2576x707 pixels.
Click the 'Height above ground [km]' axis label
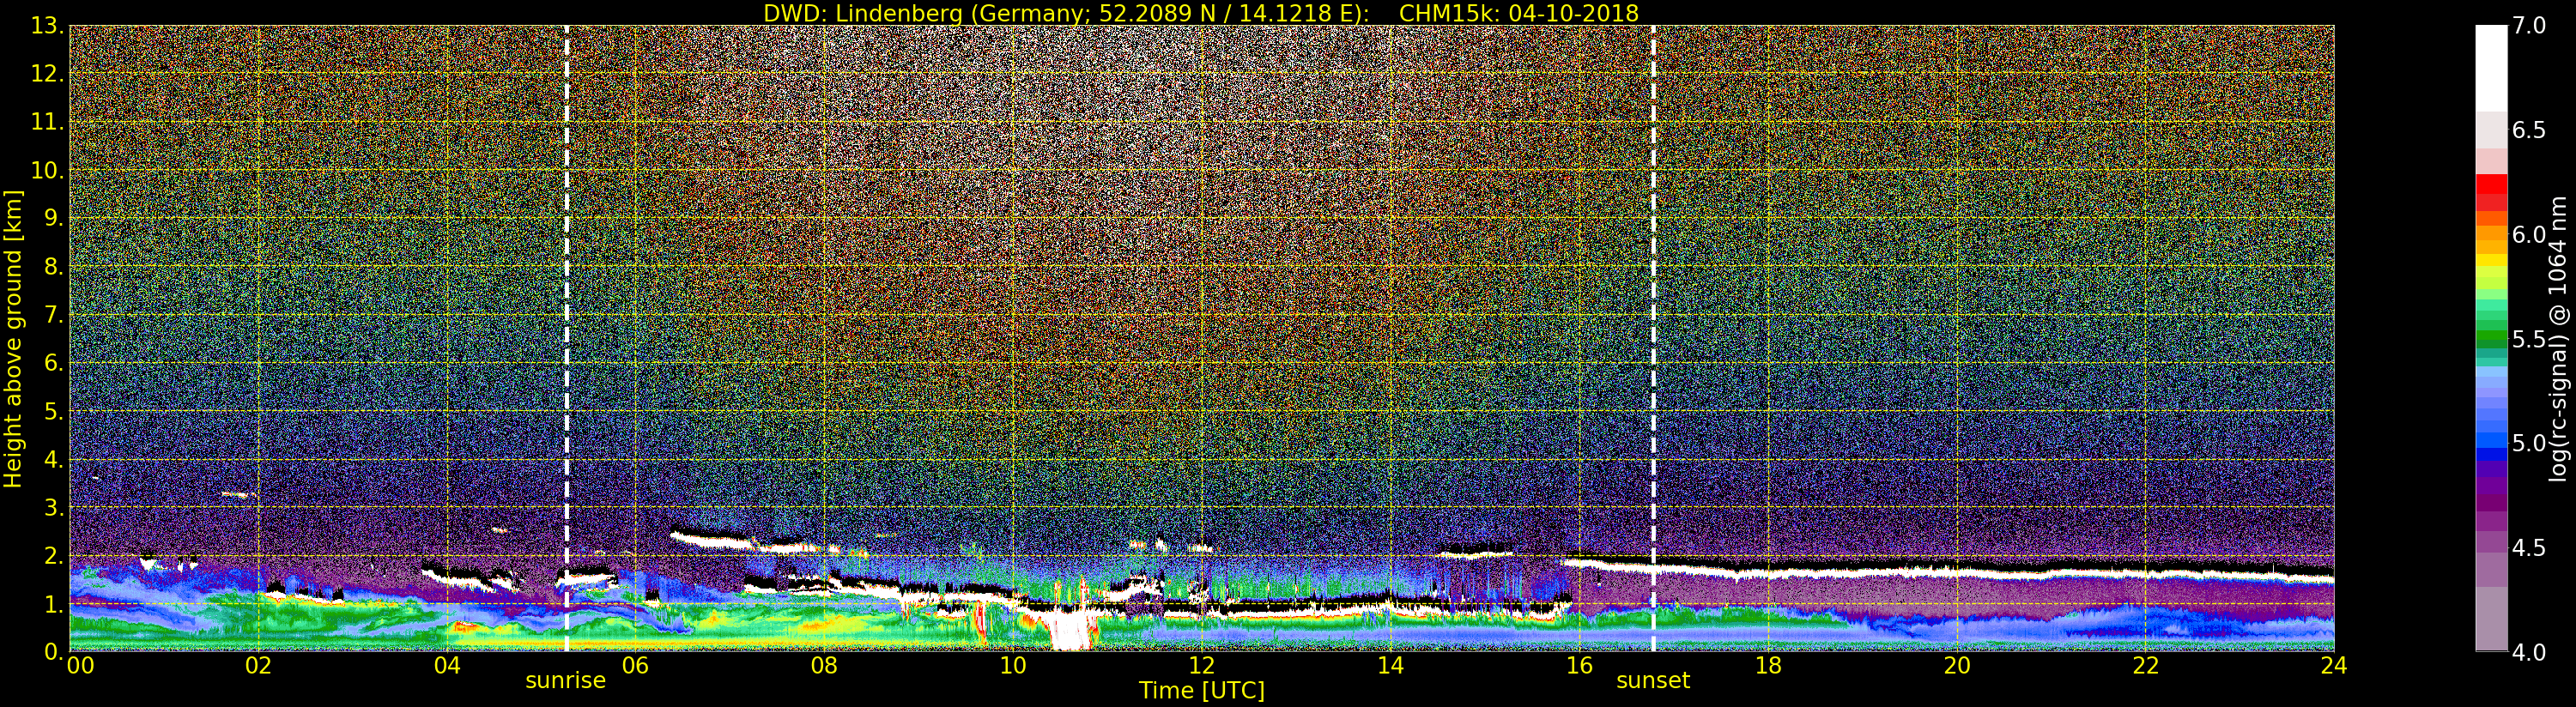pos(13,338)
